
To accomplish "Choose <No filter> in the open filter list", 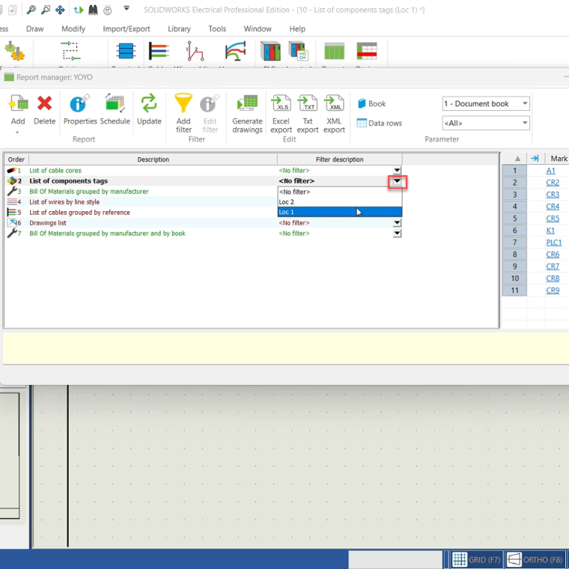I will click(340, 192).
